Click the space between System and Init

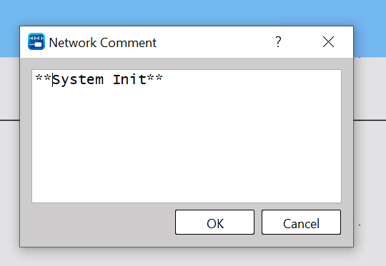pyautogui.click(x=109, y=80)
